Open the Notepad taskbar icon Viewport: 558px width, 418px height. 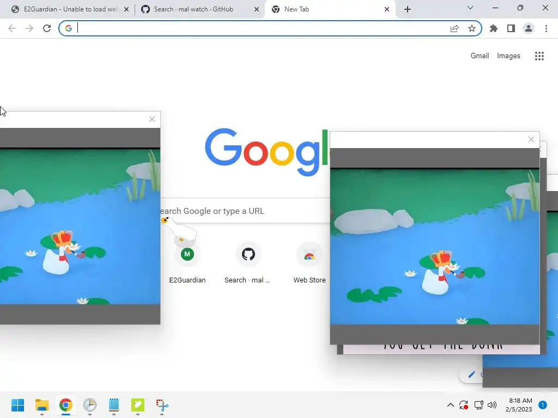(x=114, y=405)
